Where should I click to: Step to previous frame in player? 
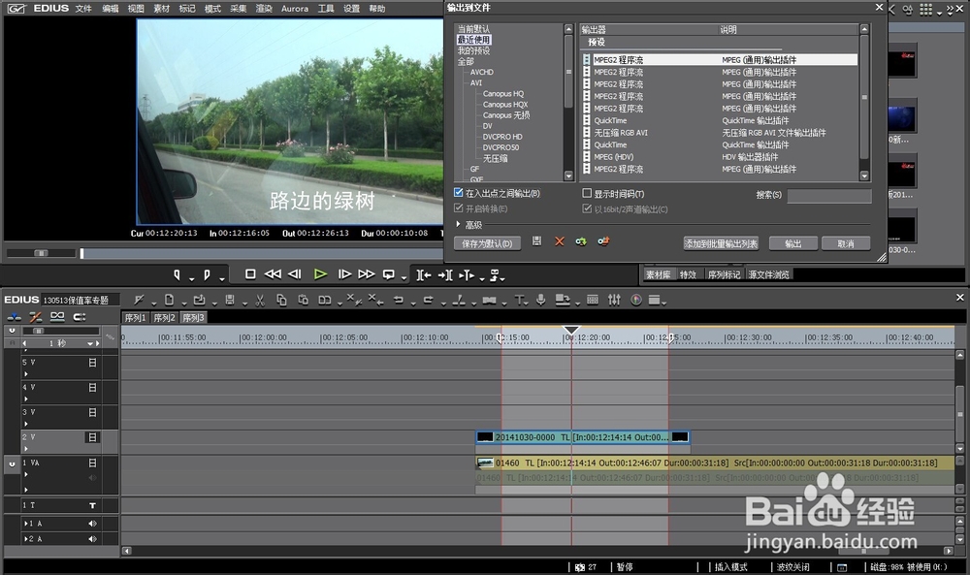click(x=295, y=273)
